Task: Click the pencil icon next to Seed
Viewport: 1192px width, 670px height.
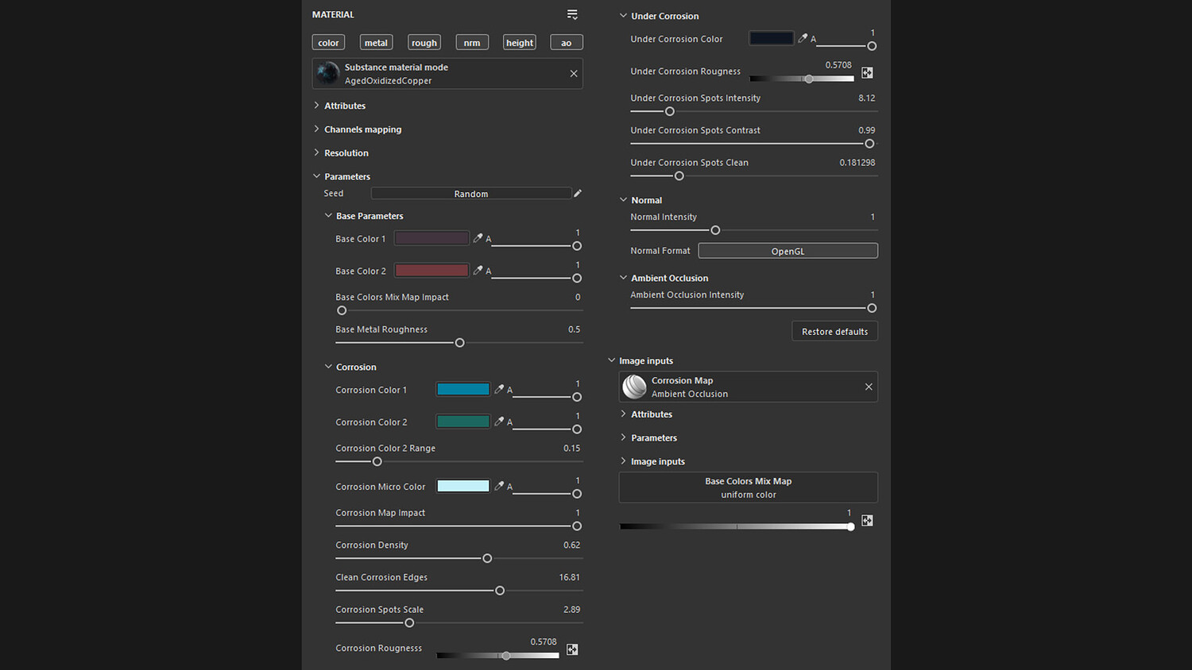Action: [x=578, y=193]
